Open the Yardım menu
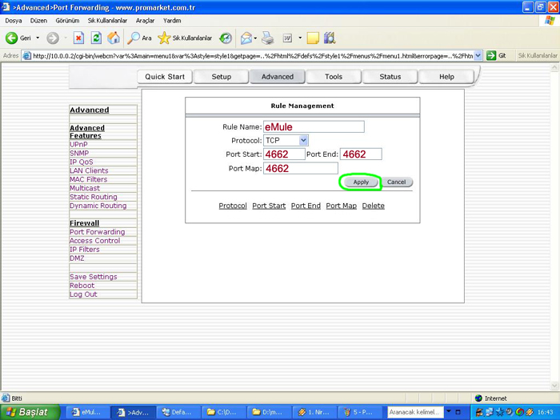Screen dimensions: 560x420 [x=172, y=21]
